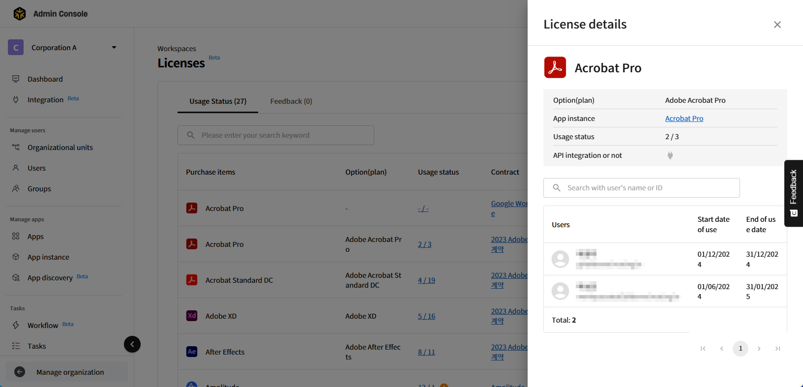The image size is (803, 387).
Task: Click the Adobe XD app icon
Action: (x=192, y=316)
